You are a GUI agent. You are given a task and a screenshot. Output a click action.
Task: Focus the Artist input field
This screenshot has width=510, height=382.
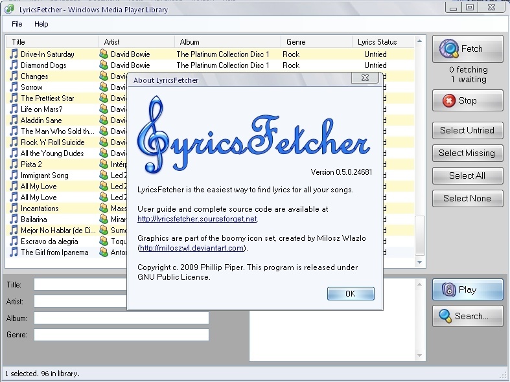[80, 301]
